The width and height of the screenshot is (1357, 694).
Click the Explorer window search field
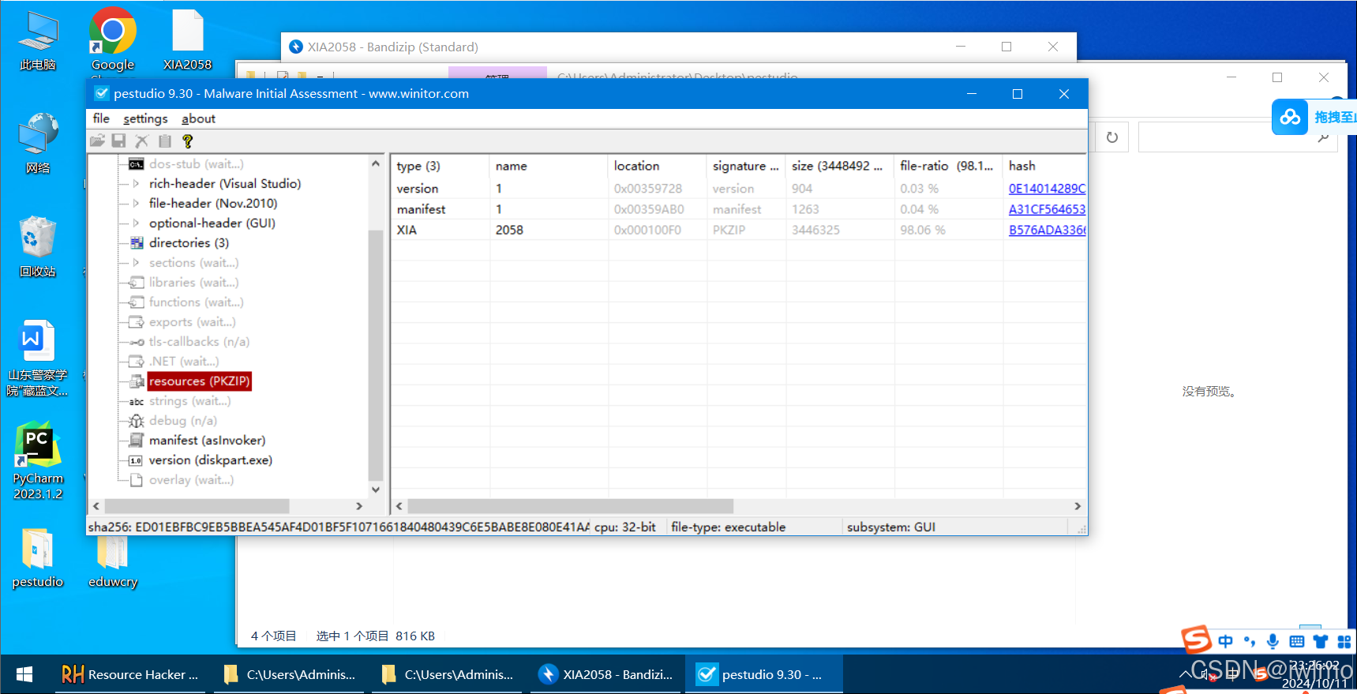point(1237,137)
